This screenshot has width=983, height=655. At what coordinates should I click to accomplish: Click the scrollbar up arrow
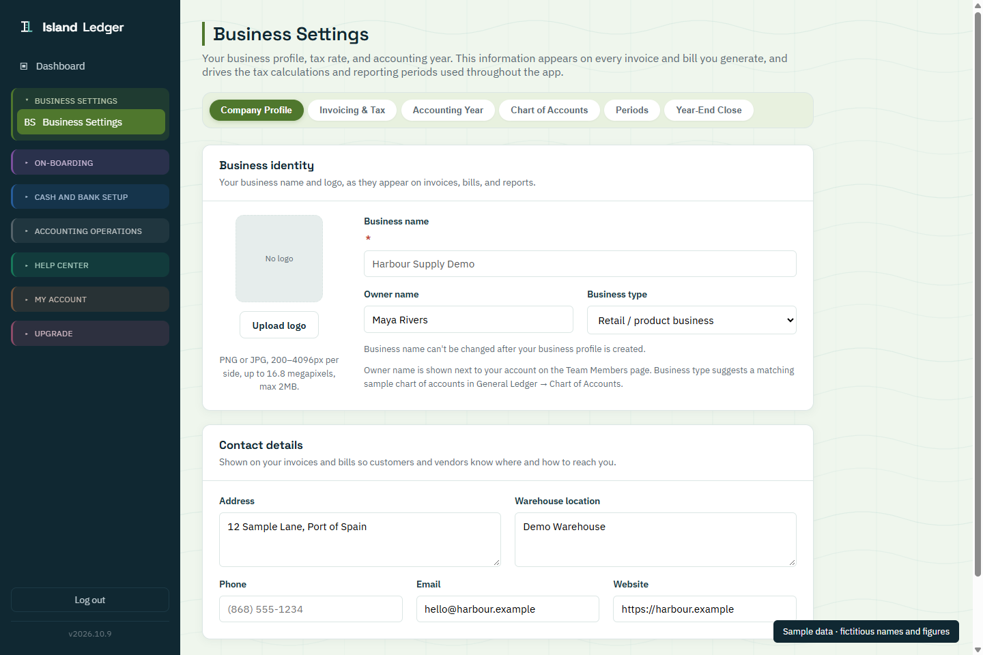978,5
